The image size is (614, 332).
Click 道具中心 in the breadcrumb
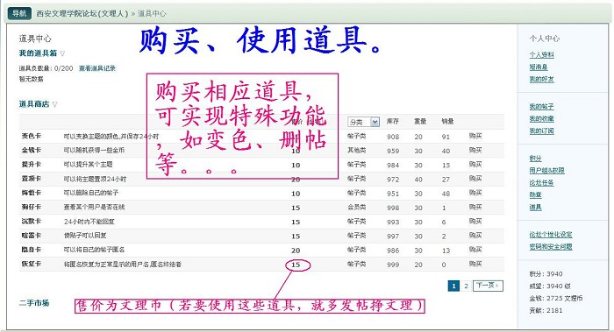click(152, 14)
